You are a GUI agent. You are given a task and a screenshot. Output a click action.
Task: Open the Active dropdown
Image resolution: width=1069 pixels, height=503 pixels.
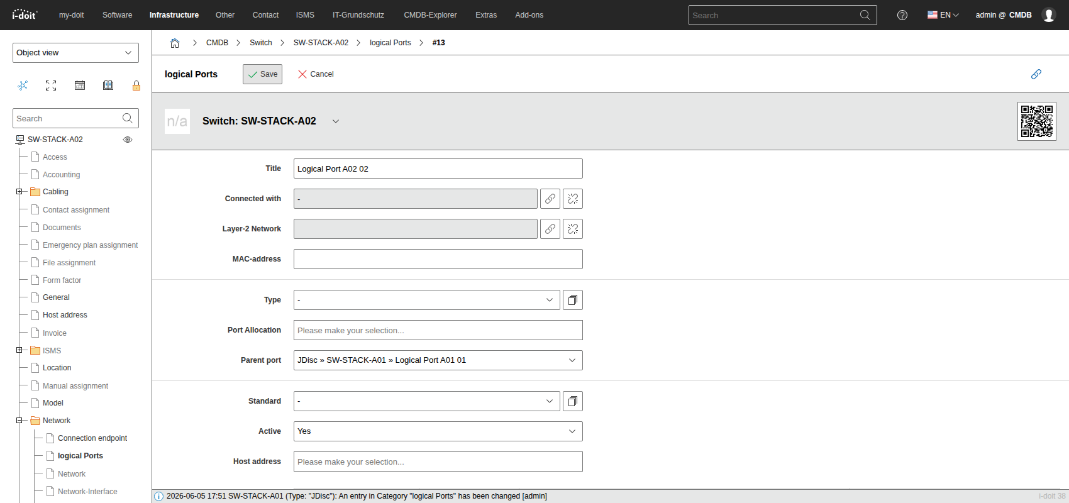[x=438, y=431]
